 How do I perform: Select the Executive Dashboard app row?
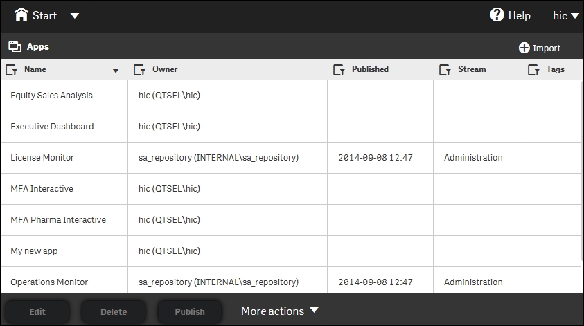(290, 127)
